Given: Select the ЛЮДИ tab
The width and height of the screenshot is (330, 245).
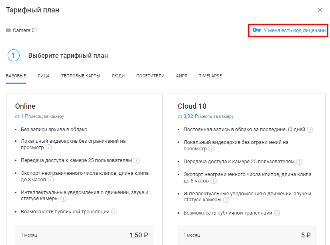Looking at the screenshot, I should pyautogui.click(x=118, y=76).
